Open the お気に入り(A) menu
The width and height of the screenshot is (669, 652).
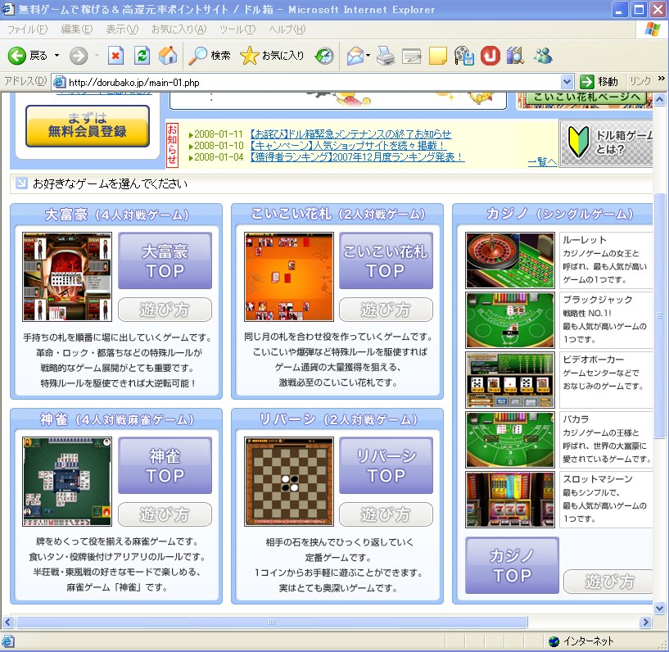tap(179, 29)
